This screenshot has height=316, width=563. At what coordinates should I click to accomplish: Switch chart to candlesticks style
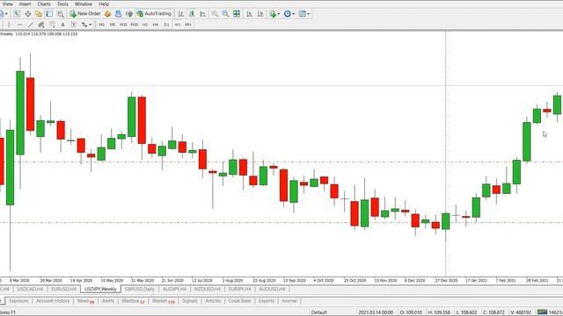click(192, 14)
